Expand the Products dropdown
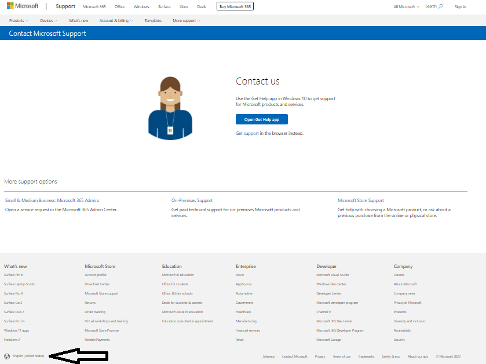 19,21
